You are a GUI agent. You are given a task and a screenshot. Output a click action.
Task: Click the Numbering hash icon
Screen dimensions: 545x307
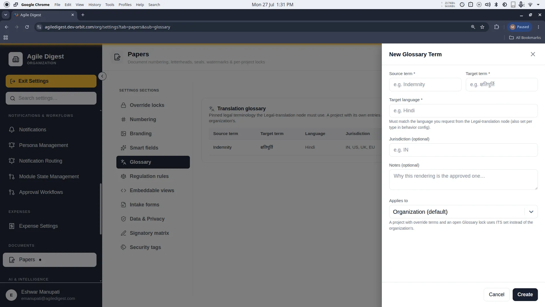(x=123, y=119)
